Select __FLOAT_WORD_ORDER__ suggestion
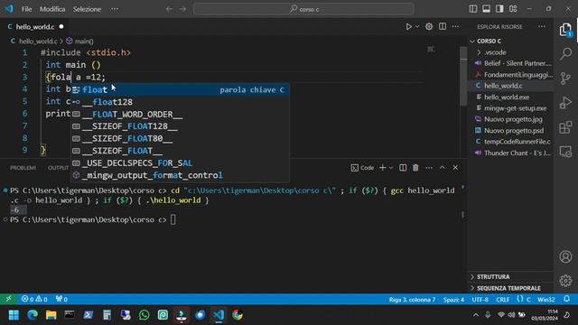Image resolution: width=578 pixels, height=325 pixels. [180, 115]
